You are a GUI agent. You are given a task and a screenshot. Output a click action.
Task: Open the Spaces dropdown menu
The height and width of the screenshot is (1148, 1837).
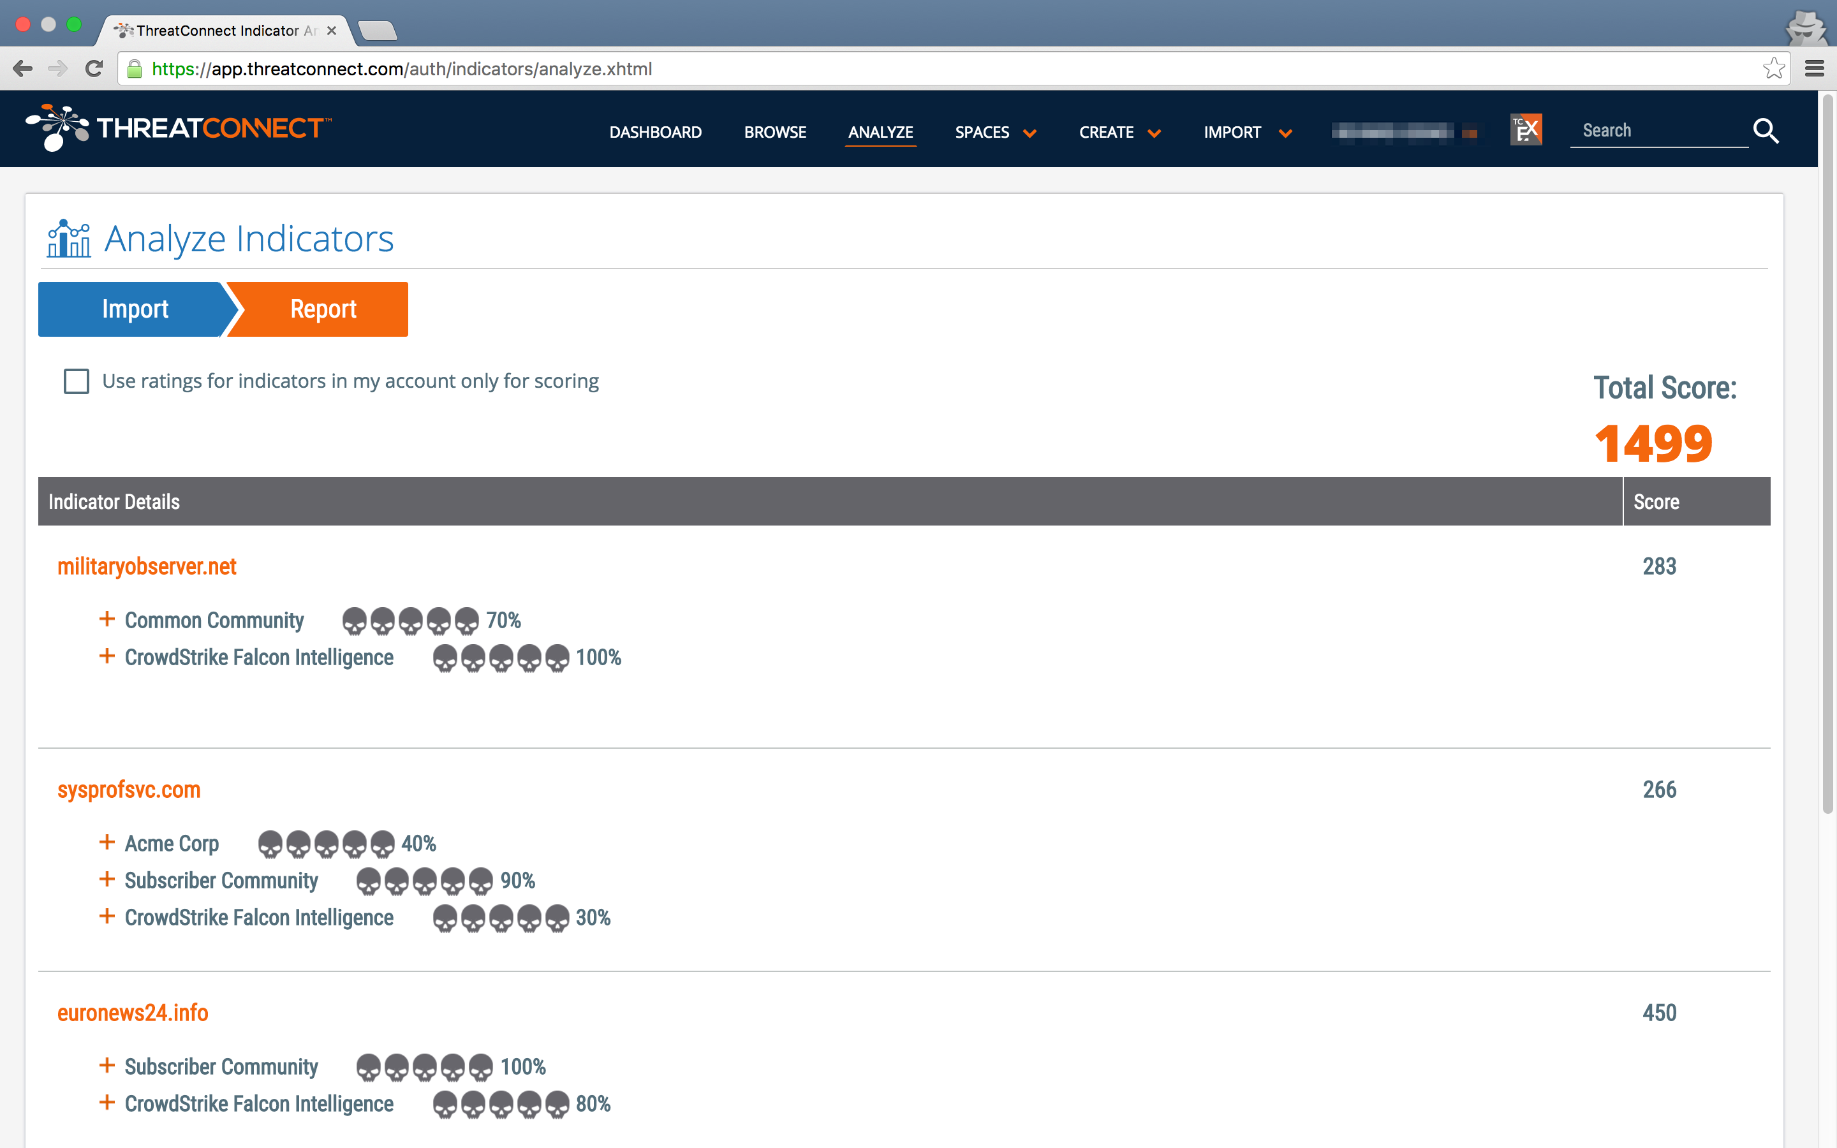click(x=995, y=132)
